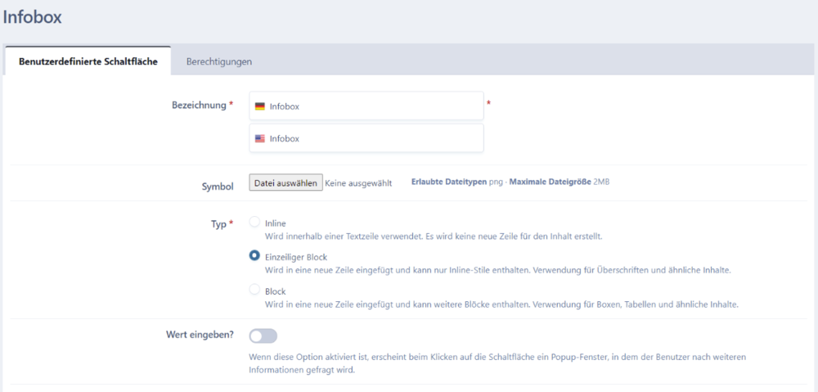Enable the Wert eingeben toggle switch
Screen dimensions: 818x392
(x=263, y=336)
